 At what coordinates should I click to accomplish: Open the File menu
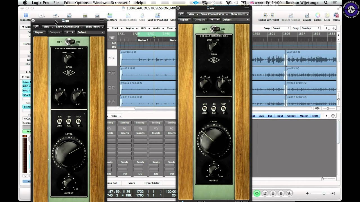56,3
